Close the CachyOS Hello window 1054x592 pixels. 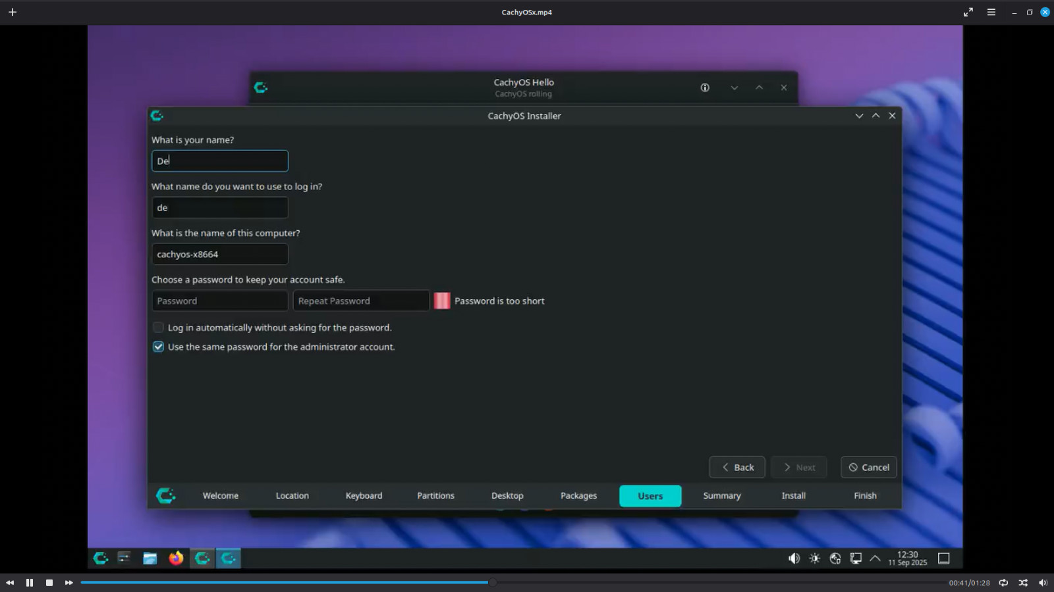point(784,87)
